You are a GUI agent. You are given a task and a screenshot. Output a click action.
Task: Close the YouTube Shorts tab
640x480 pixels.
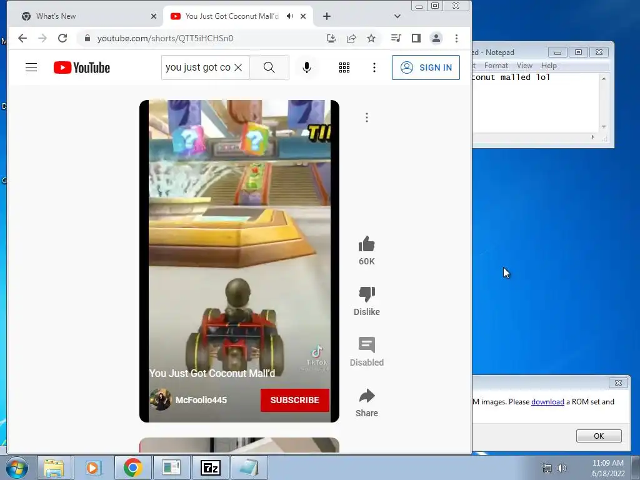tap(303, 16)
